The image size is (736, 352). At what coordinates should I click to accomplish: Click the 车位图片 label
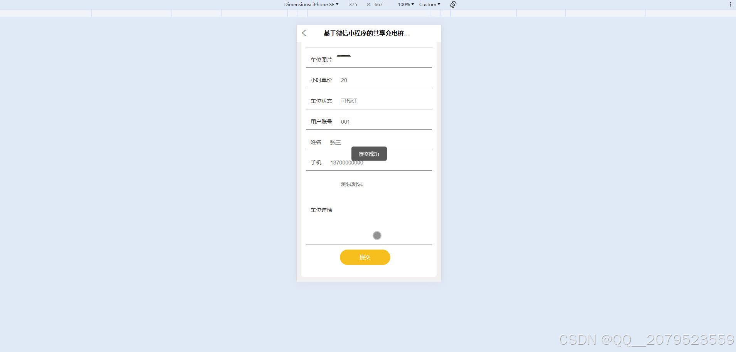tap(321, 60)
